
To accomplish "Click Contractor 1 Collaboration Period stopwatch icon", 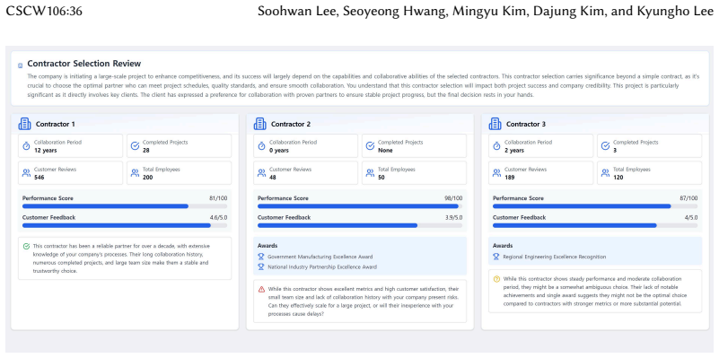I will pyautogui.click(x=26, y=145).
